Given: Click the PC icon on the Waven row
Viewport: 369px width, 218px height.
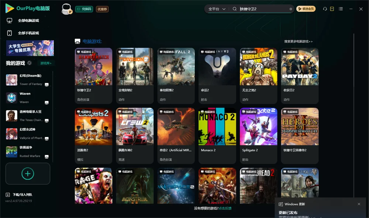Looking at the screenshot, I should (46, 103).
